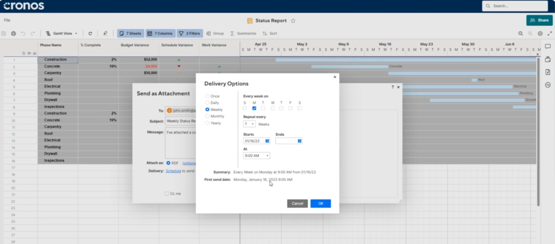Open the Repeat every weeks dropdown

tap(250, 124)
